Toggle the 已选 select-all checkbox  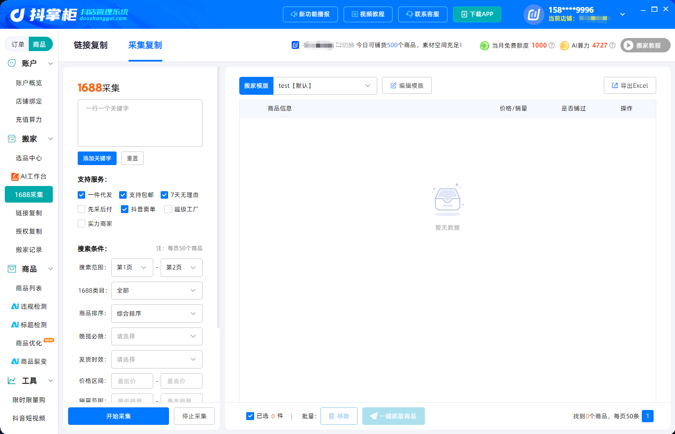(250, 416)
